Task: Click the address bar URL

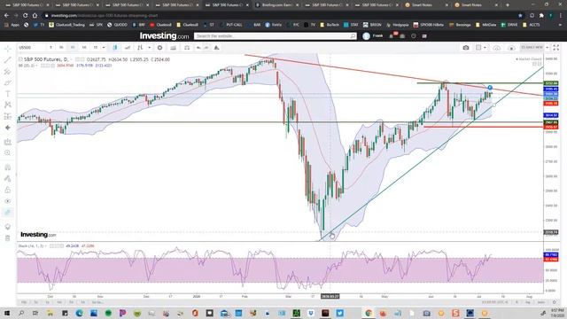Action: [x=105, y=16]
